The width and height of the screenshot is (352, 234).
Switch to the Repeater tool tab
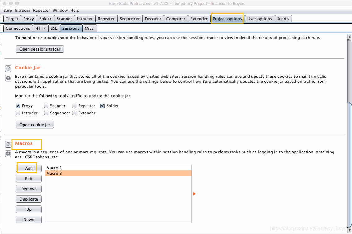pyautogui.click(x=106, y=19)
